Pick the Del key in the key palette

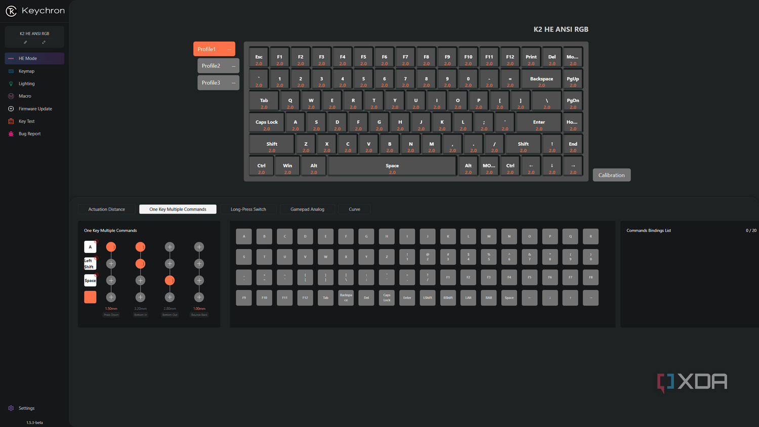tap(366, 297)
